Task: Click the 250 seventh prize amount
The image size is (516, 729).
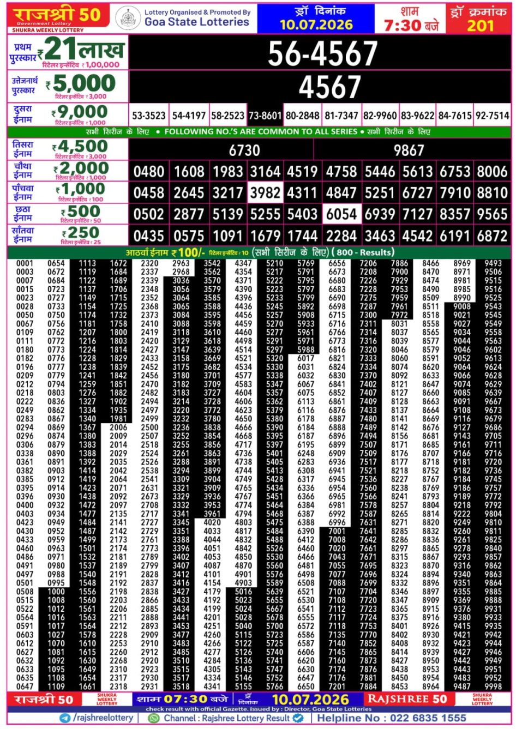Action: pos(84,232)
